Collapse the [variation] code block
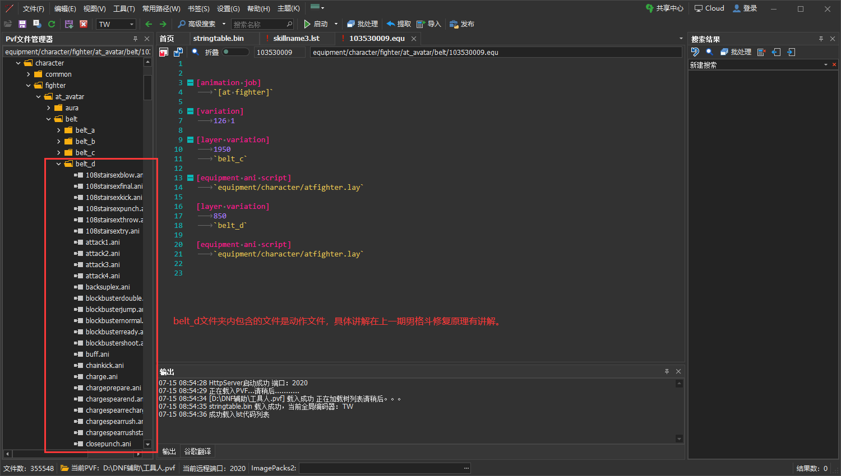 click(x=190, y=111)
